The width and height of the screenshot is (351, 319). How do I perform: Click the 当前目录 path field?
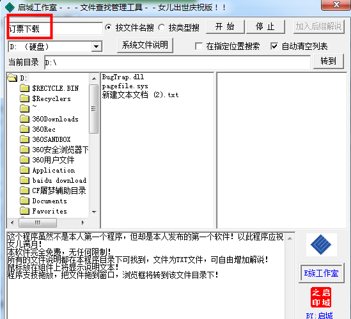[x=177, y=63]
